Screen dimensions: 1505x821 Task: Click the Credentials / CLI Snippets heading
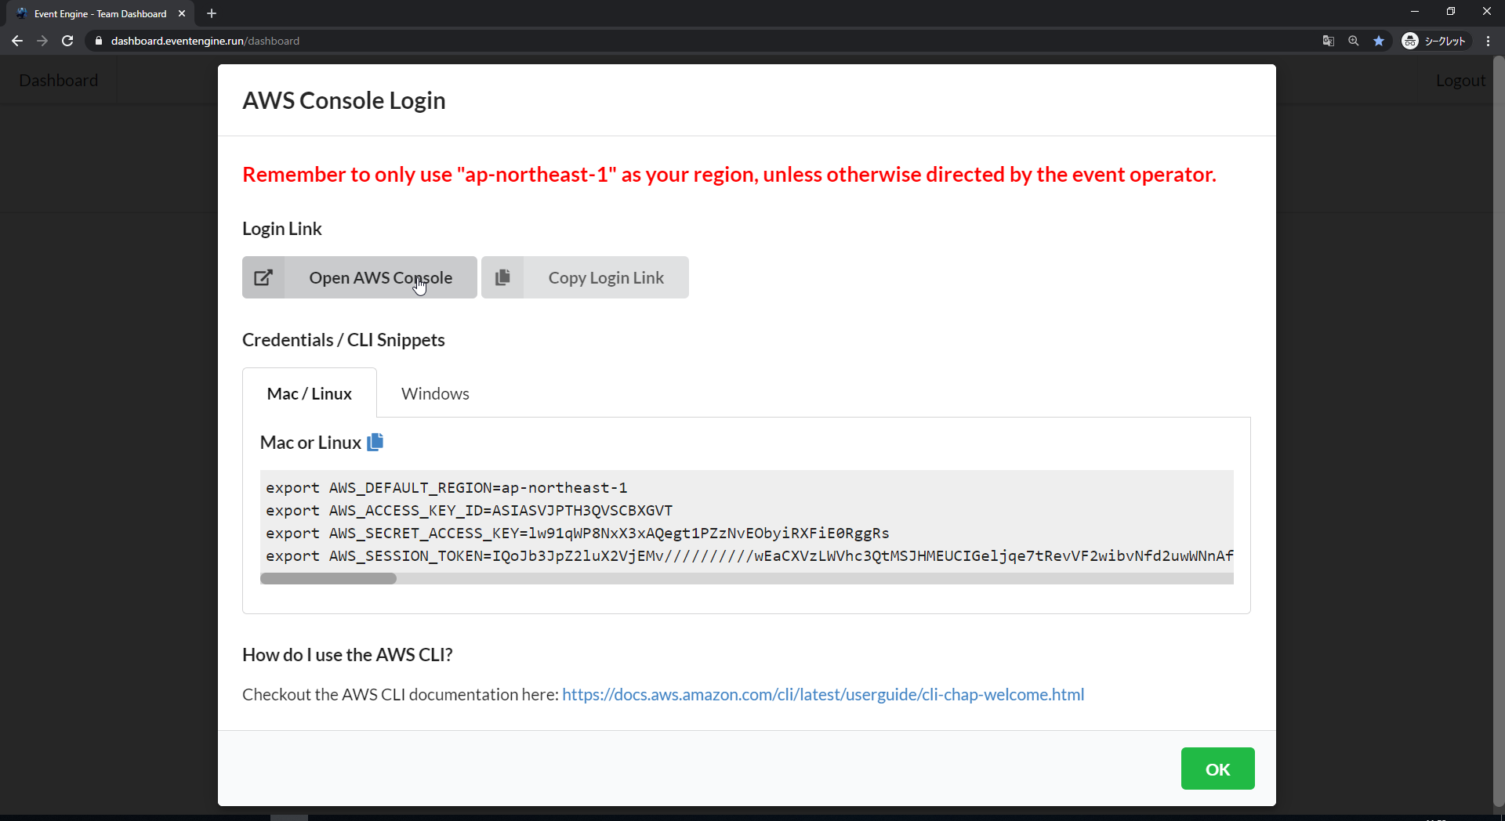343,339
